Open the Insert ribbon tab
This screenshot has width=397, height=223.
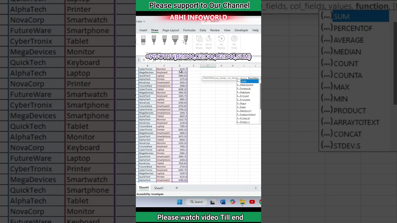pos(143,30)
